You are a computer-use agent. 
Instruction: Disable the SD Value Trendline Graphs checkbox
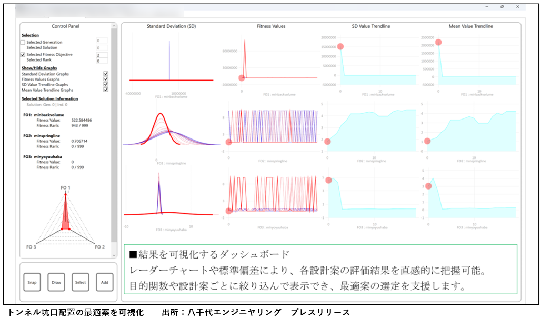[106, 84]
